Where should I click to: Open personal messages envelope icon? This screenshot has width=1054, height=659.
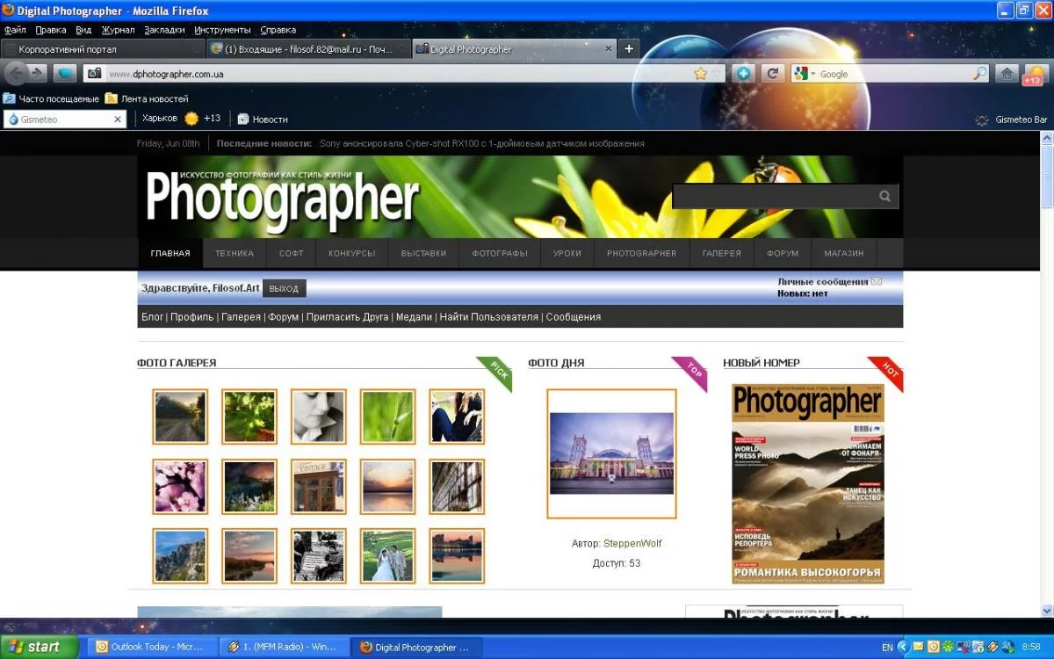pyautogui.click(x=877, y=282)
